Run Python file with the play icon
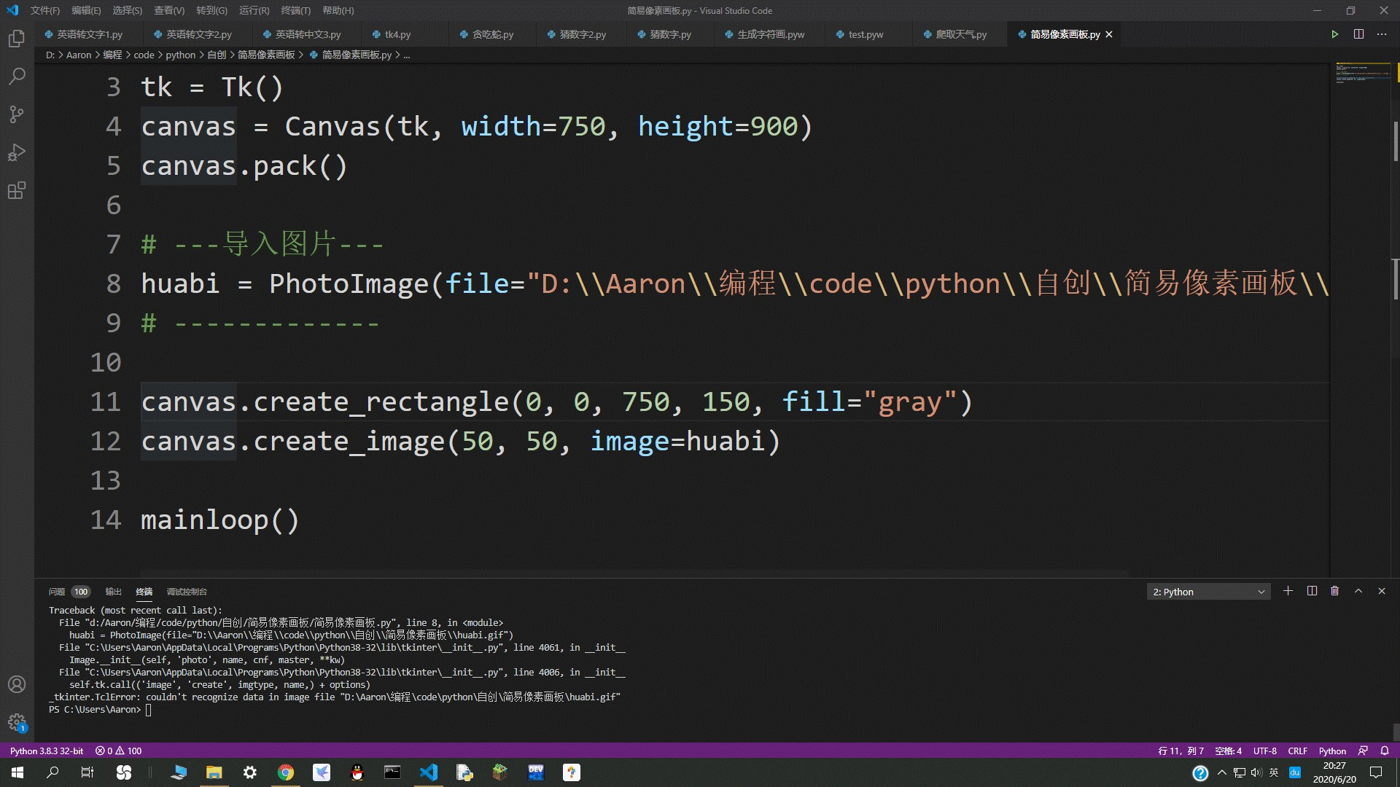Image resolution: width=1400 pixels, height=787 pixels. (x=1334, y=34)
